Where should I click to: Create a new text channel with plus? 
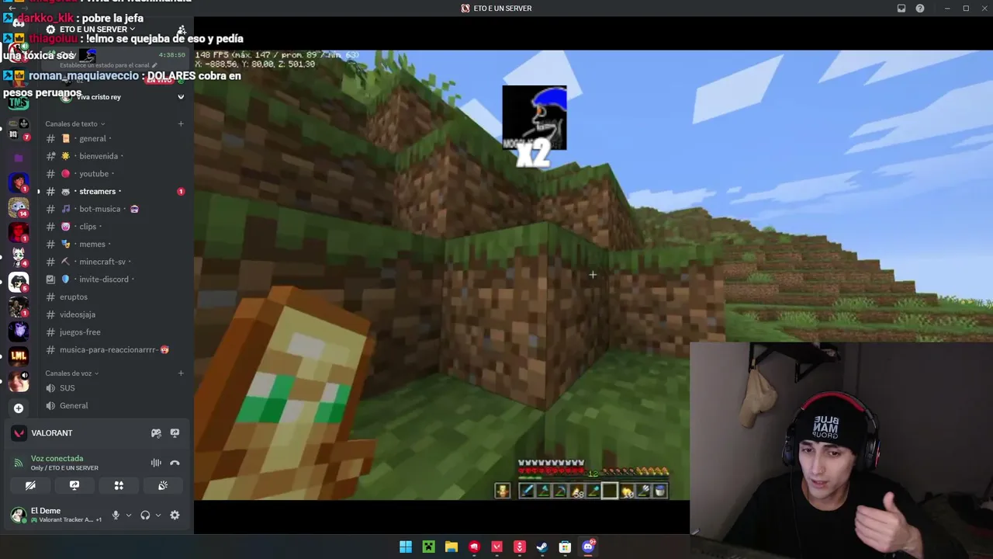click(x=181, y=123)
